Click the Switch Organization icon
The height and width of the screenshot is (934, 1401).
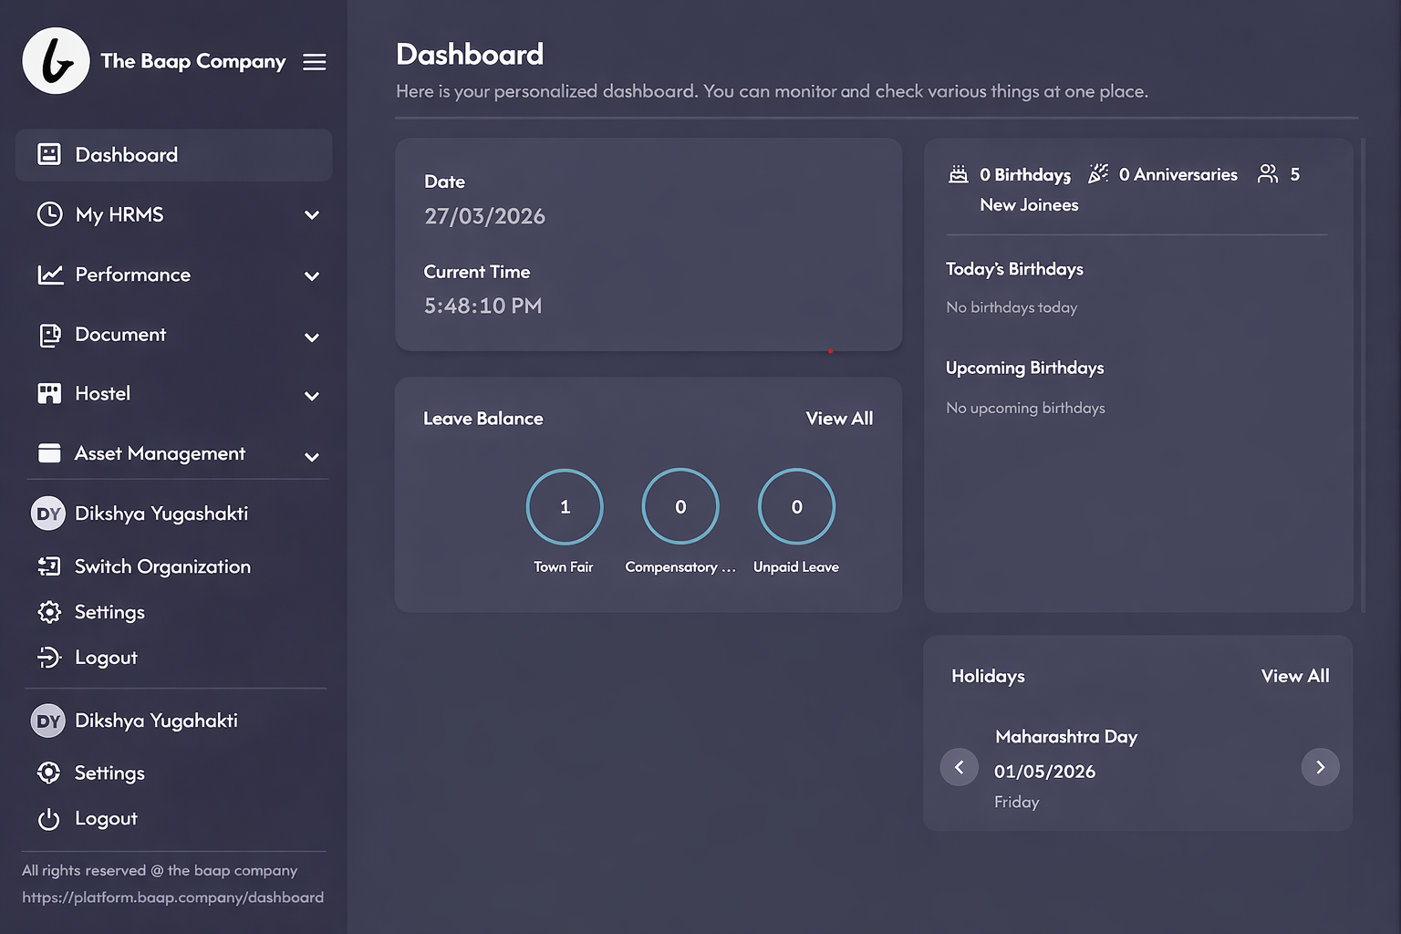(x=49, y=566)
